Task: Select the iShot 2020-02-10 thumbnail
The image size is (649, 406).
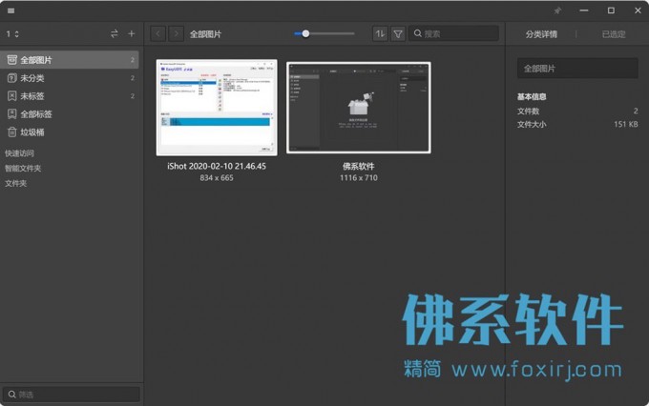Action: [217, 108]
